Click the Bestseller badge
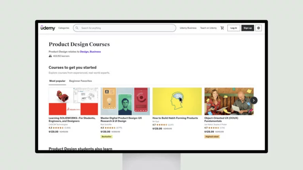Viewport: 303px width, 170px height. click(x=107, y=137)
